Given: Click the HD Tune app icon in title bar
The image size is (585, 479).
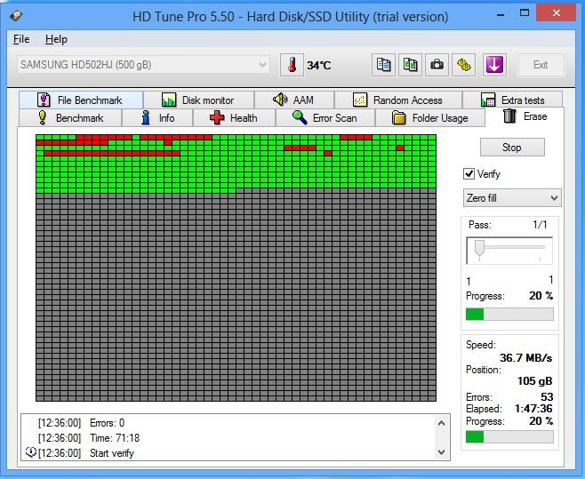Looking at the screenshot, I should [16, 15].
